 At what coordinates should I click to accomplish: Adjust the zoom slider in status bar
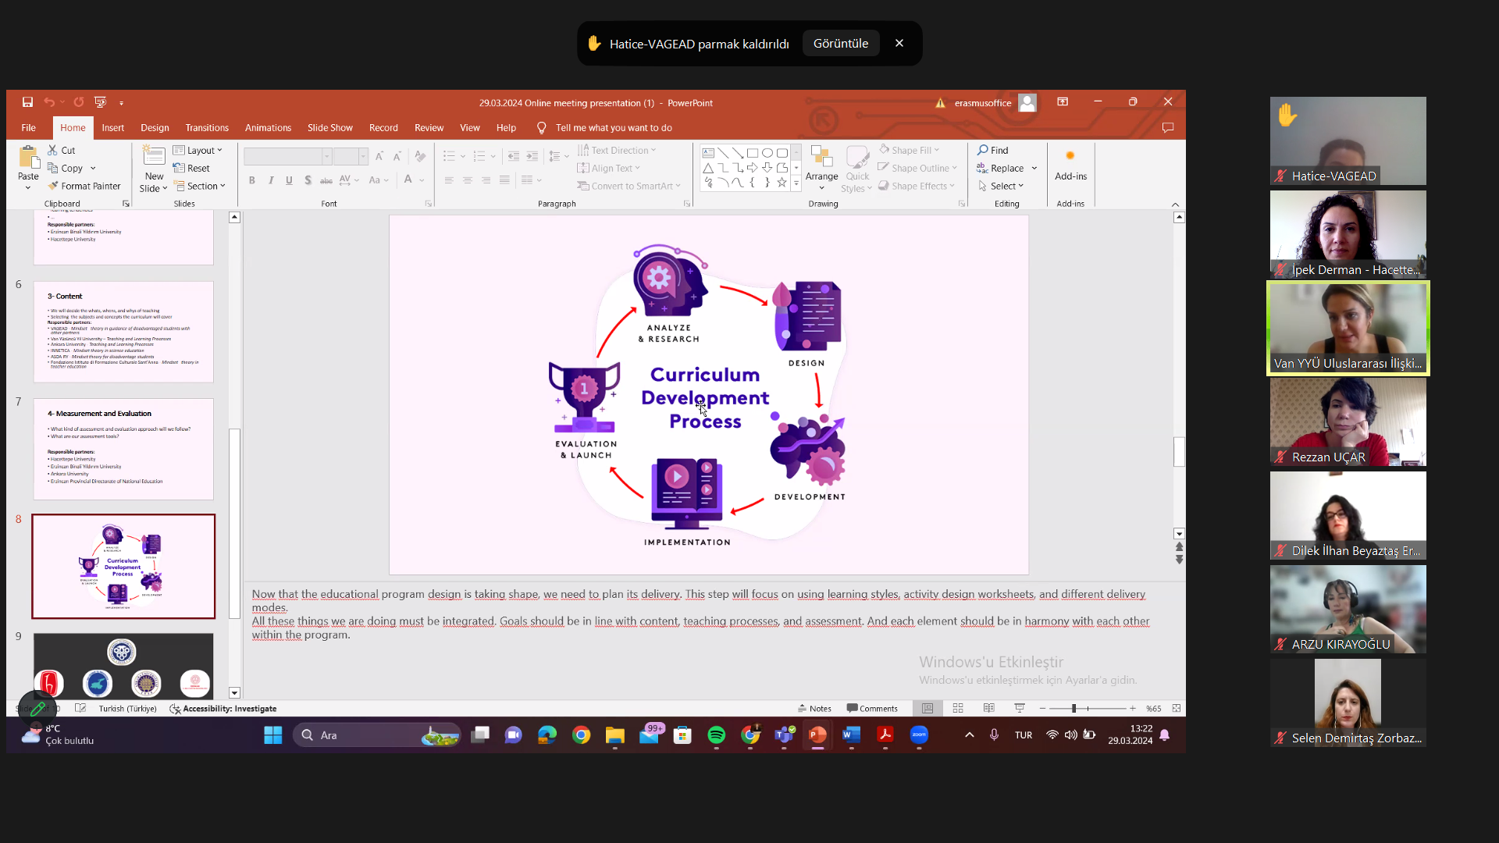(1074, 708)
